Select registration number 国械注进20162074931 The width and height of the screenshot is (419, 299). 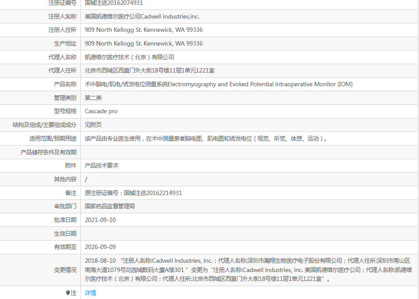pyautogui.click(x=114, y=3)
